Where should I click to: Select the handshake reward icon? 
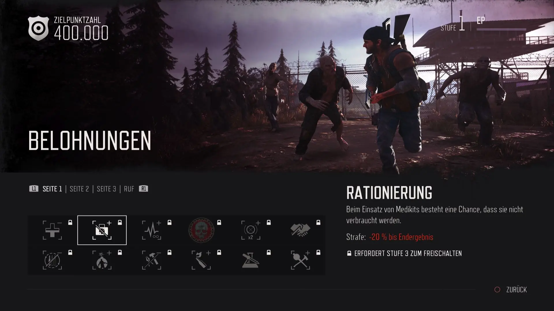(300, 230)
